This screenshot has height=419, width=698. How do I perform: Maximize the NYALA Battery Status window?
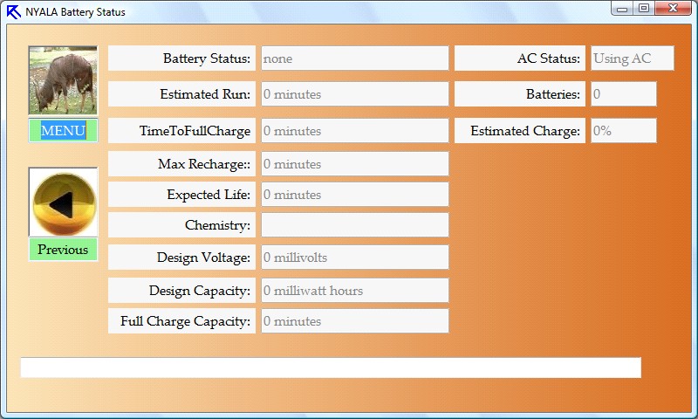click(x=644, y=9)
